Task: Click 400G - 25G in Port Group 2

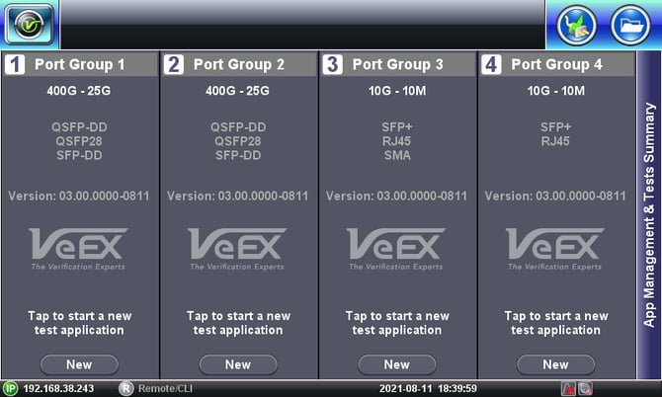Action: 237,91
